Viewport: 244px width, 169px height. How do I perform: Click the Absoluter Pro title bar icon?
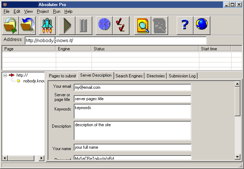pyautogui.click(x=5, y=5)
